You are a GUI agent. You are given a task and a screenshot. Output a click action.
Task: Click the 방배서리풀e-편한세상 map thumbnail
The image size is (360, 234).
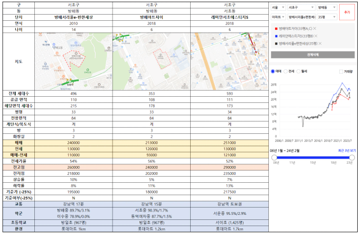coord(74,61)
